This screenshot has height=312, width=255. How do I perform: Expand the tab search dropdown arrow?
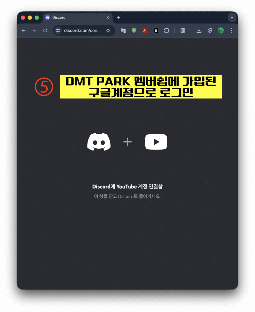(232, 18)
